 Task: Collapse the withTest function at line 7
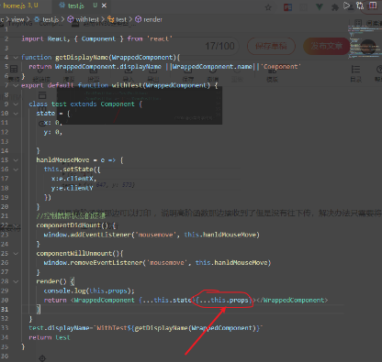pyautogui.click(x=16, y=85)
